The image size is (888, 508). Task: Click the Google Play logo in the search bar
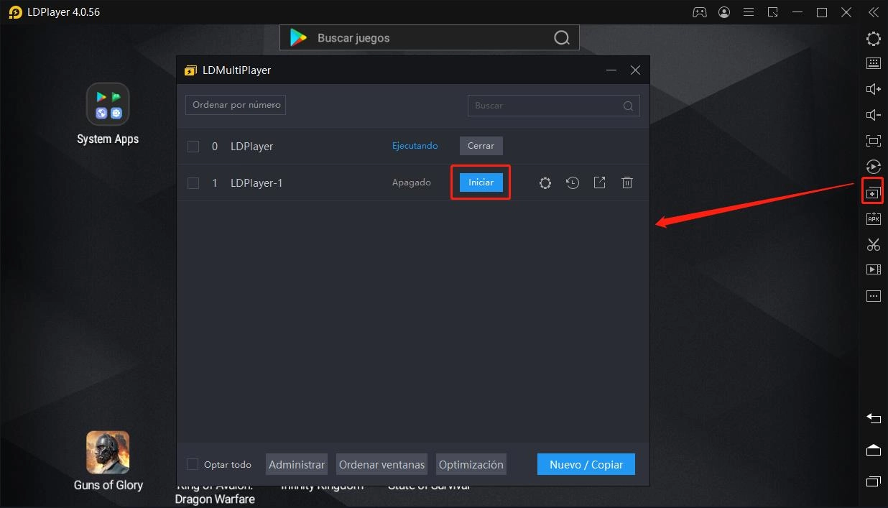[x=298, y=38]
